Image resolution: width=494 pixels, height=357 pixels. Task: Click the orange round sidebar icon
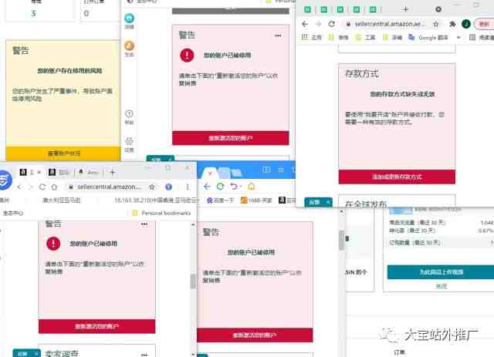pyautogui.click(x=129, y=46)
